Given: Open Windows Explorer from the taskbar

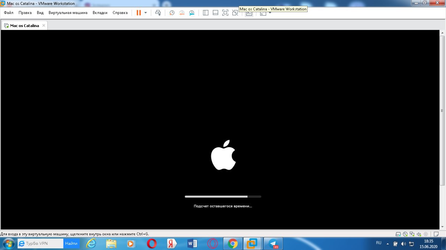Looking at the screenshot, I should tap(111, 243).
